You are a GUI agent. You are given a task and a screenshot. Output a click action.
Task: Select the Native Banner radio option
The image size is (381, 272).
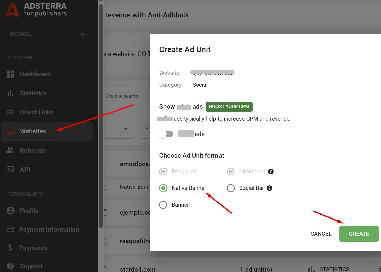[x=163, y=188]
